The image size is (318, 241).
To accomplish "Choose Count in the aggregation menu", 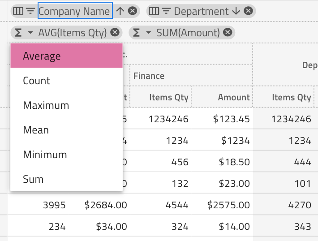I will tap(36, 81).
